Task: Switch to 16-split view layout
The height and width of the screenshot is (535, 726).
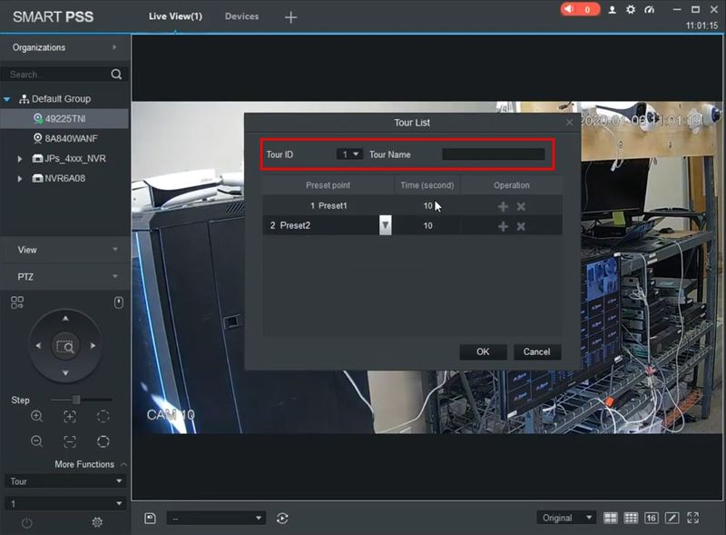Action: click(x=651, y=518)
